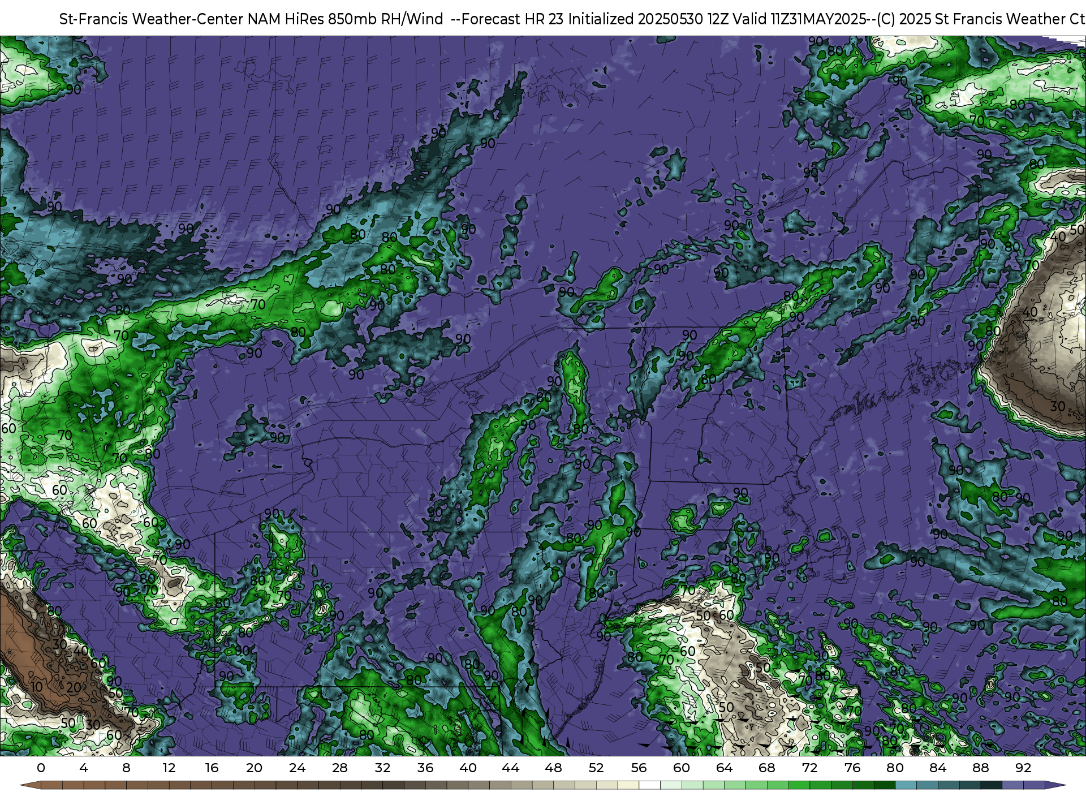This screenshot has width=1086, height=792.
Task: Click colorbar tick label '64'
Action: 724,768
